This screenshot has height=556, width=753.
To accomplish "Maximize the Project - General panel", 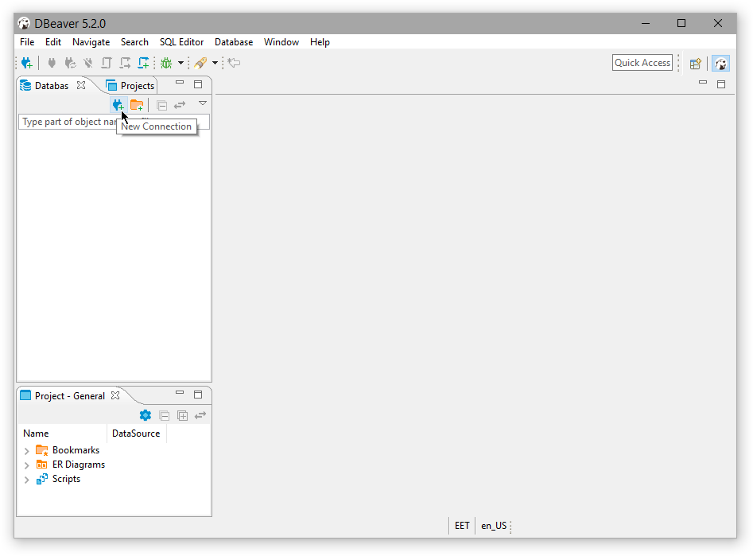I will click(x=198, y=395).
